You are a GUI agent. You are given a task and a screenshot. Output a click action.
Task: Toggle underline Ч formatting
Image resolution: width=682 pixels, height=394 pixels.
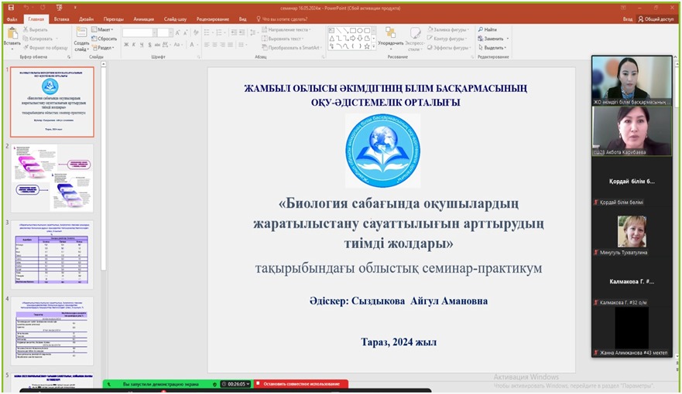(142, 45)
